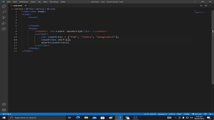Open the Run menu
This screenshot has width=214, height=120.
click(x=45, y=2)
